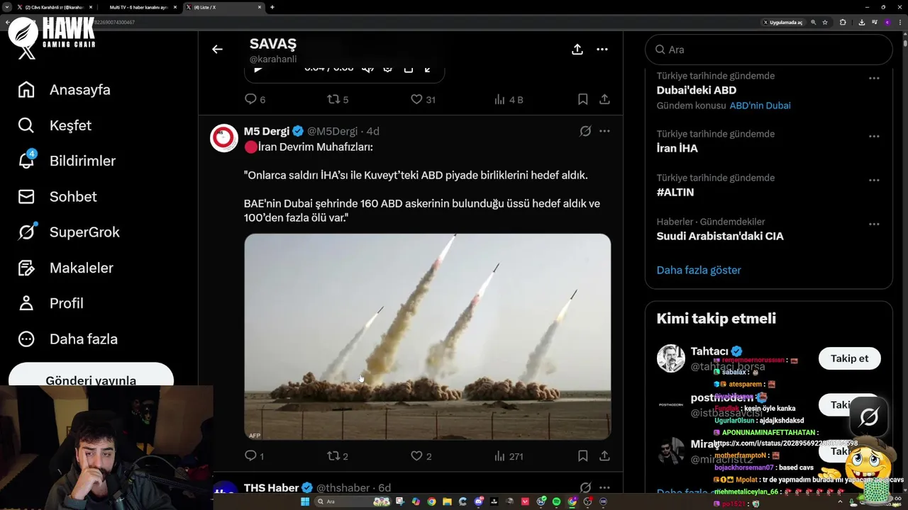Expand Daha fazla in the sidebar

pos(68,339)
